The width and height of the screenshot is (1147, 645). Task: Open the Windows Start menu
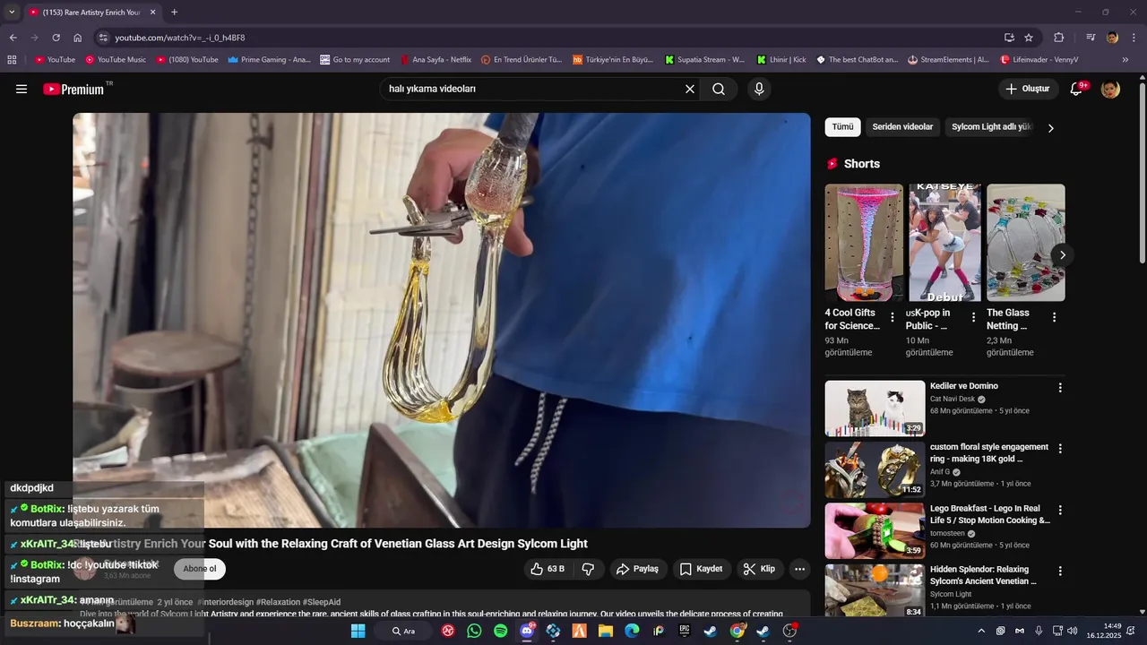click(x=358, y=631)
